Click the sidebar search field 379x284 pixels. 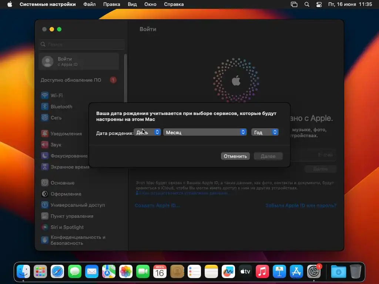point(81,44)
